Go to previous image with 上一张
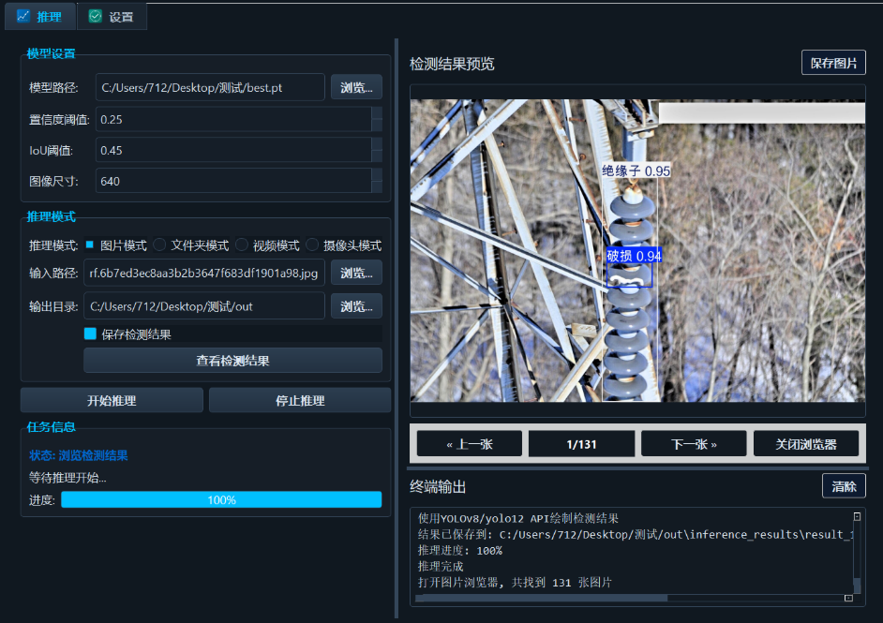Viewport: 883px width, 623px height. [x=469, y=443]
